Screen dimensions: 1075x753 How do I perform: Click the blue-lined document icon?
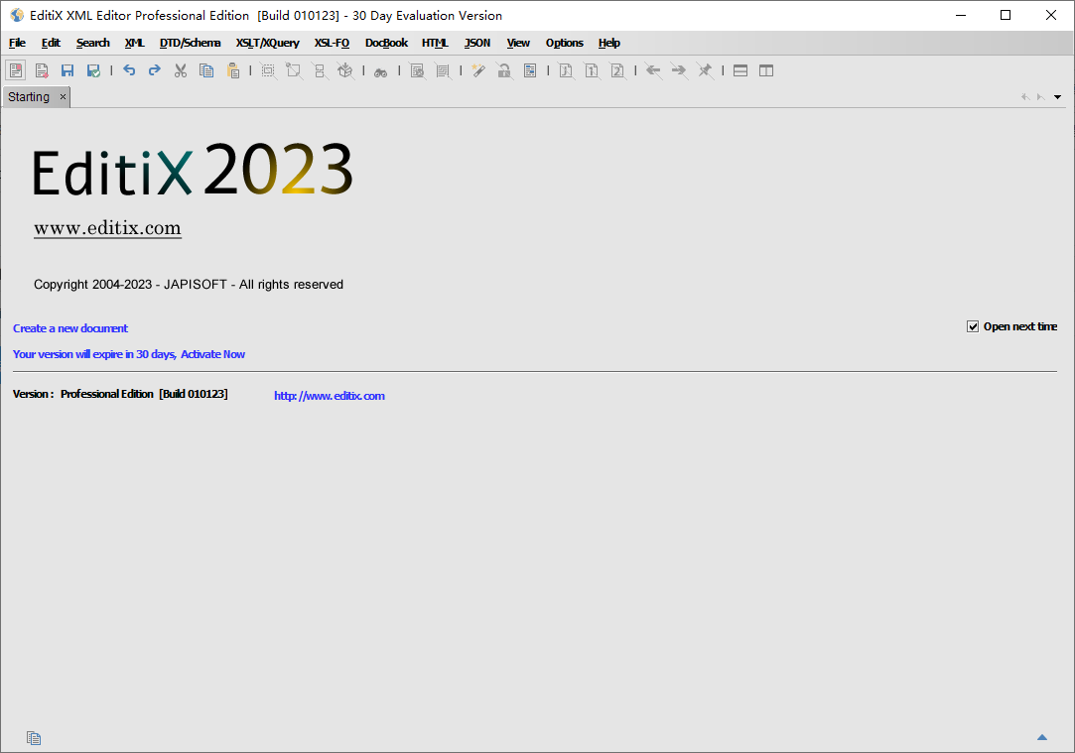(530, 70)
